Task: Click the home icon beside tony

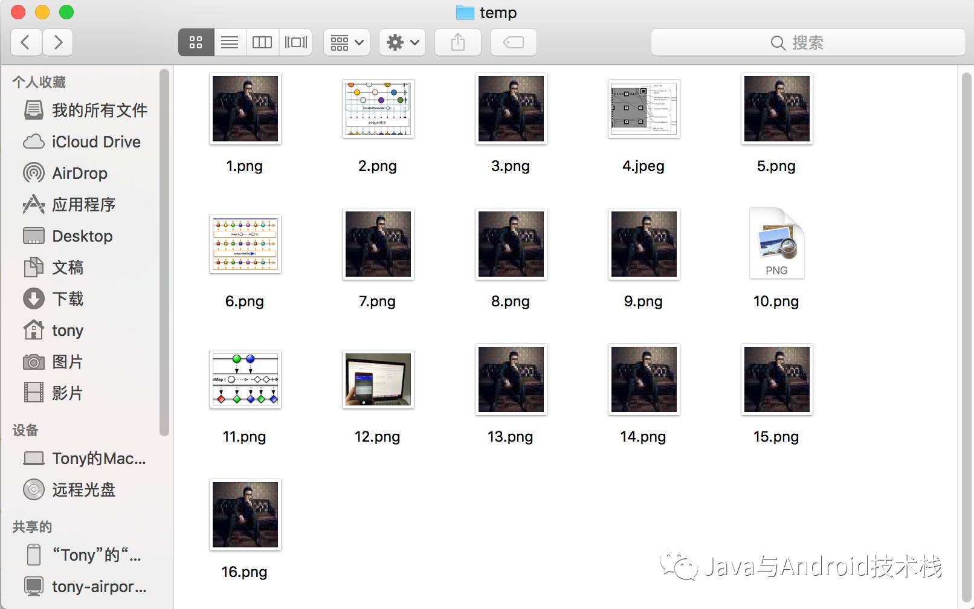Action: 33,329
